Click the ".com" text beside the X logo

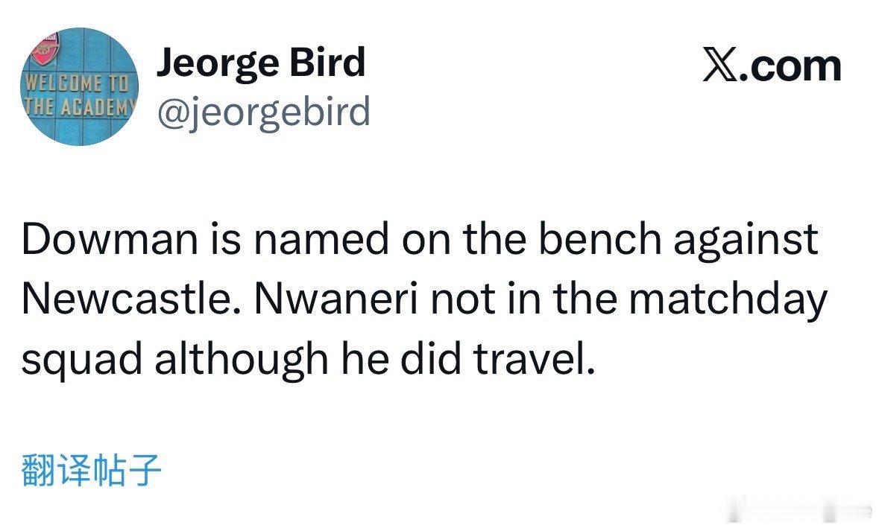[x=791, y=66]
